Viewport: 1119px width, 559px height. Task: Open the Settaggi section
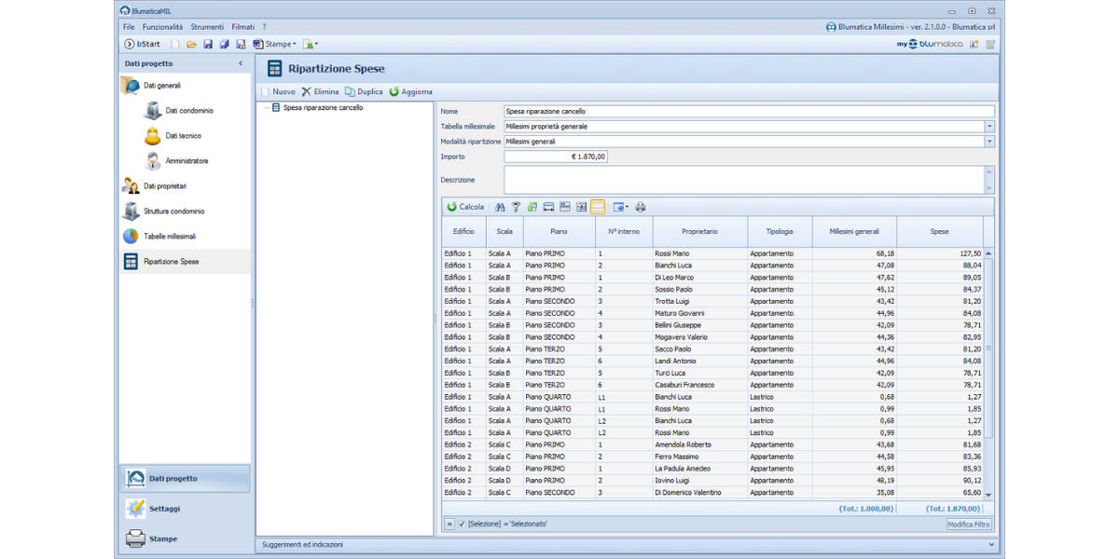point(164,509)
